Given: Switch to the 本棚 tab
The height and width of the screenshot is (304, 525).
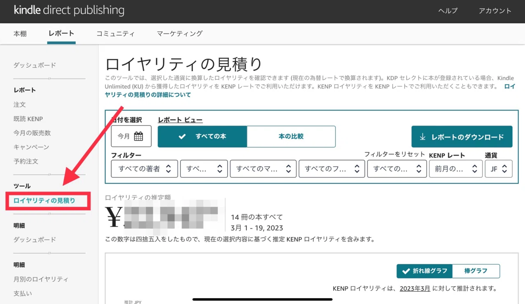Looking at the screenshot, I should 20,34.
